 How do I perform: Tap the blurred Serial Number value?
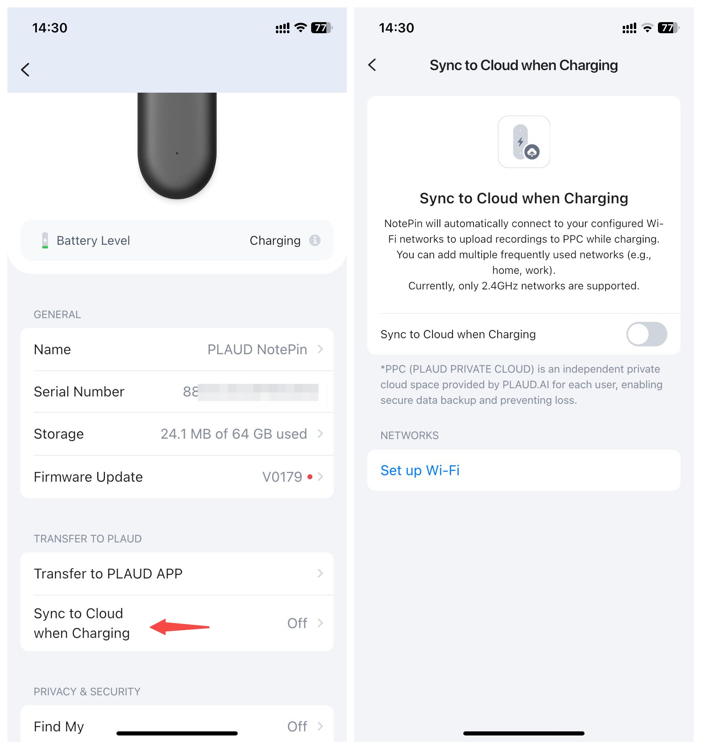(x=251, y=392)
